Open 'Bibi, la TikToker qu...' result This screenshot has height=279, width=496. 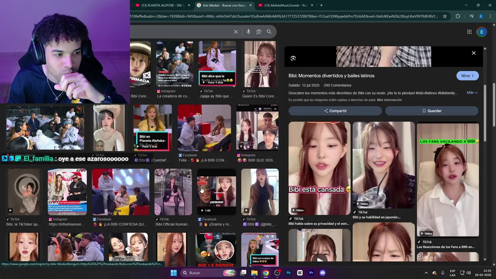tap(23, 224)
